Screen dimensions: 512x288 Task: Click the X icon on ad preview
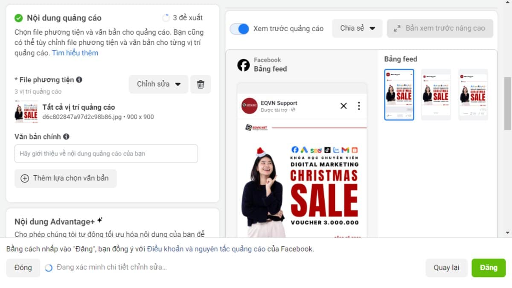(343, 106)
